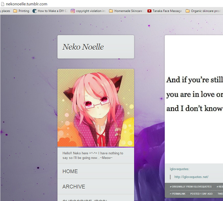
Task: Open the Printing bookmark label
Action: coord(24,11)
